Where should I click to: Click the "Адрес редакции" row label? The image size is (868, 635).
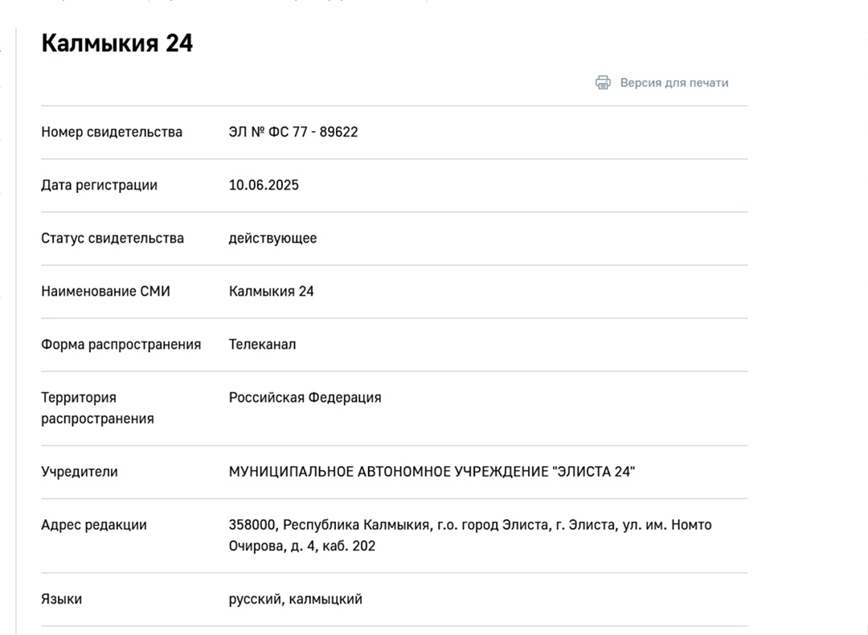pyautogui.click(x=94, y=525)
